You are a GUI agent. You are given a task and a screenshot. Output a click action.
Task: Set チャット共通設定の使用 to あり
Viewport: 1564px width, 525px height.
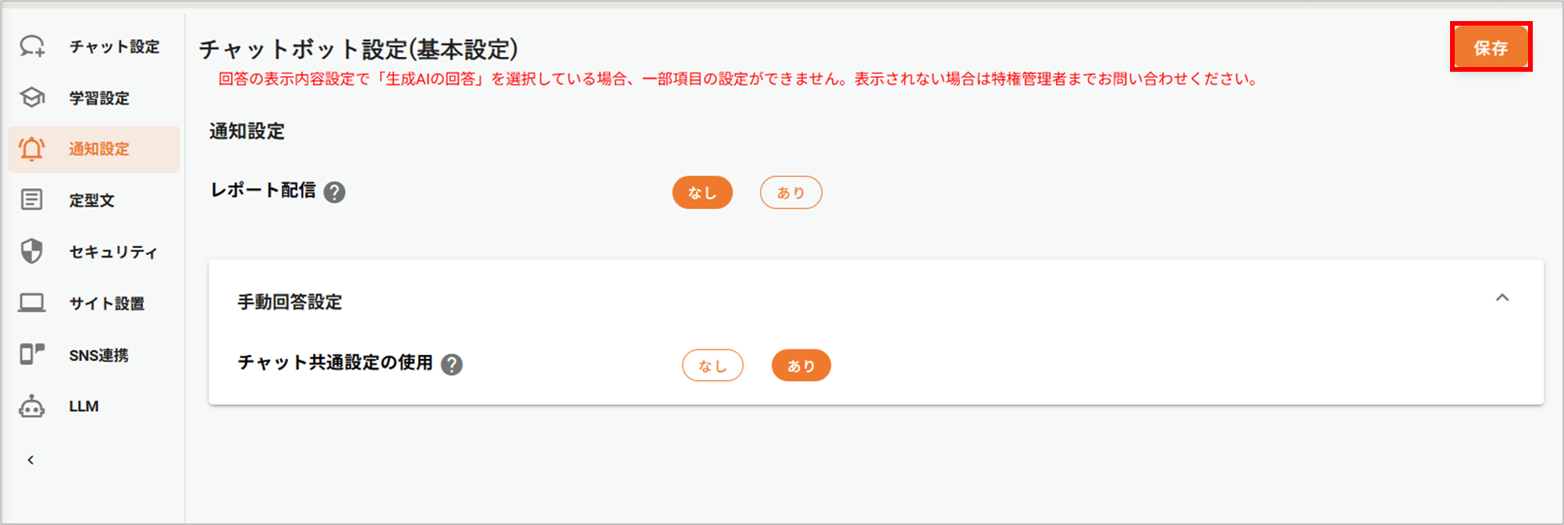coord(801,365)
